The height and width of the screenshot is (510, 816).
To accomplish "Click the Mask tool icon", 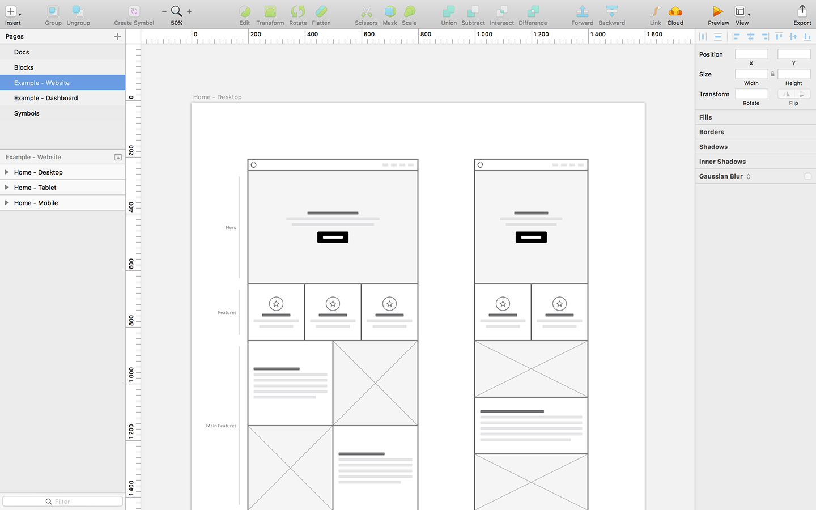I will click(x=390, y=11).
